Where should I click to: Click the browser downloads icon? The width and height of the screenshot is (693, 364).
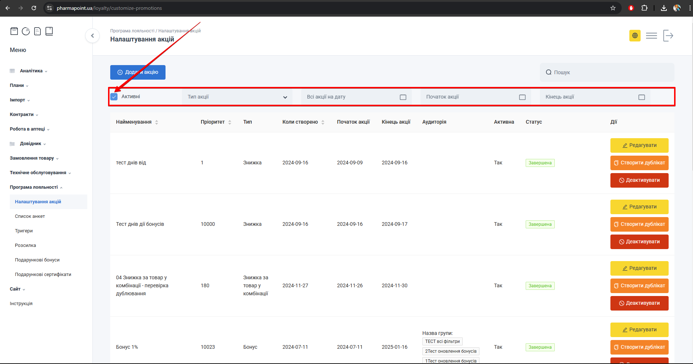(664, 8)
